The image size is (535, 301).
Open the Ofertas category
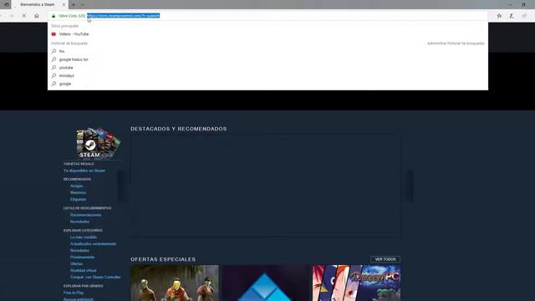76,264
